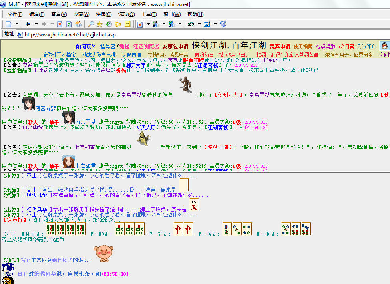390x284 pixels.
Task: Click the blue Sonic avatar image
Action: coord(8,270)
